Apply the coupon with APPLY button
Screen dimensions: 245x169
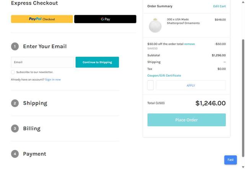pyautogui.click(x=191, y=85)
